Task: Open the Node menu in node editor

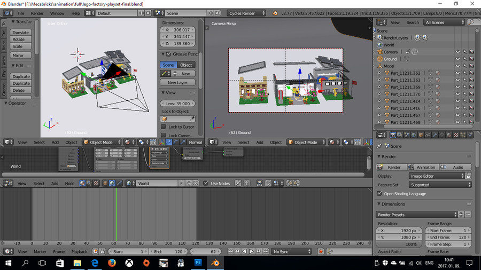Action: click(69, 184)
